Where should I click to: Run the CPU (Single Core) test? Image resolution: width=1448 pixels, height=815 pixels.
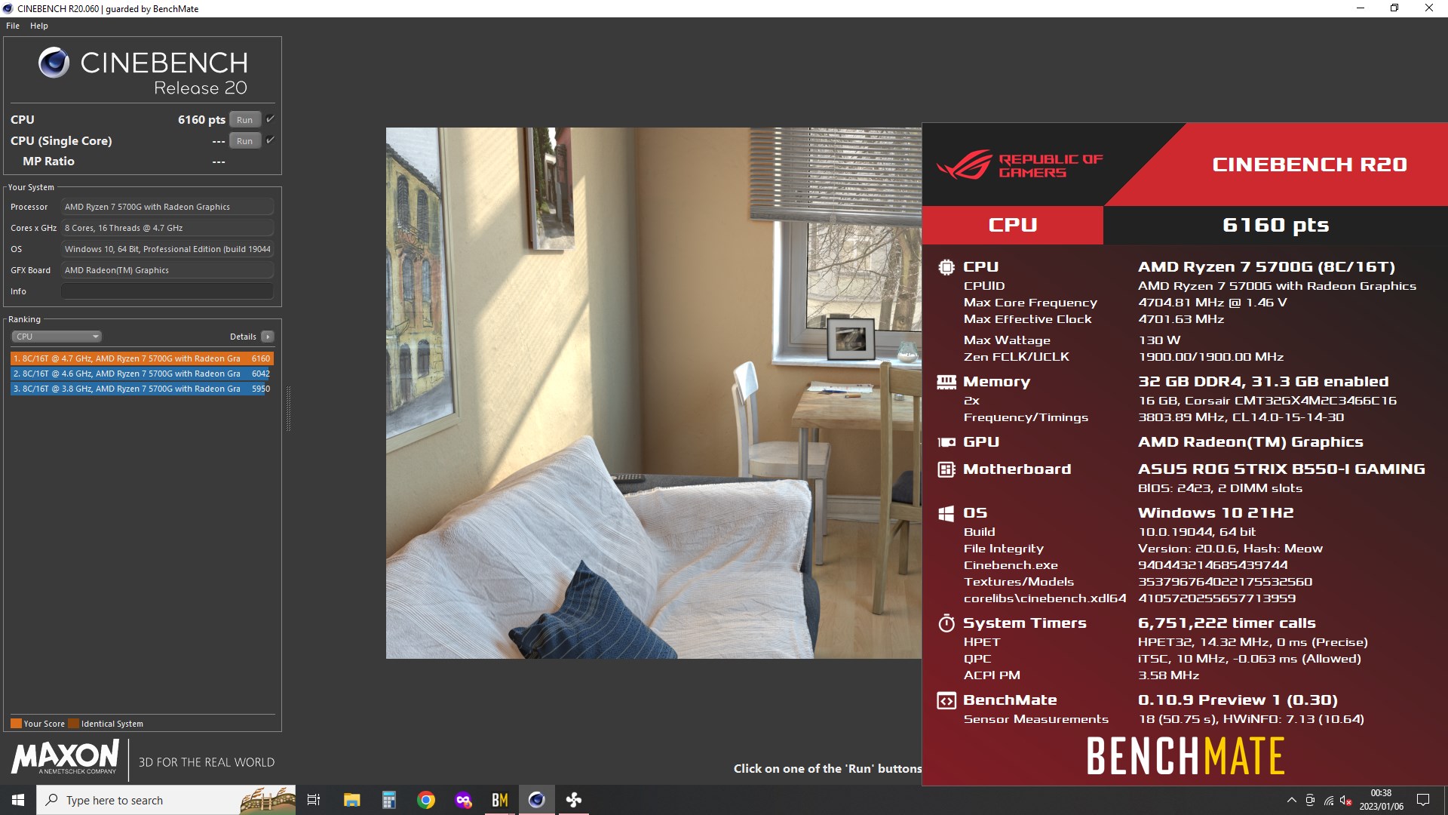(245, 141)
